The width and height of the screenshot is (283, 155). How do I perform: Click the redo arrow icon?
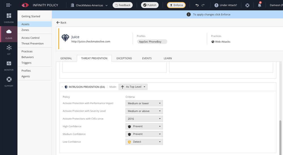[203, 5]
